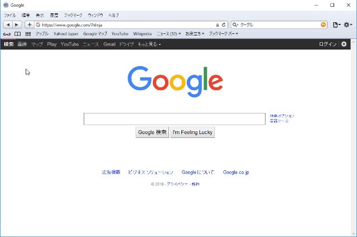
Task: Click the orange snapback icon in search field
Action: [x=323, y=24]
